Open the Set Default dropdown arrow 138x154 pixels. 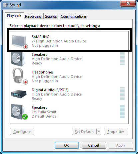click(x=99, y=132)
